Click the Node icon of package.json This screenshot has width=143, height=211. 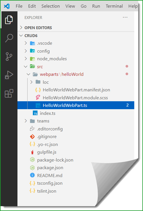click(x=32, y=168)
